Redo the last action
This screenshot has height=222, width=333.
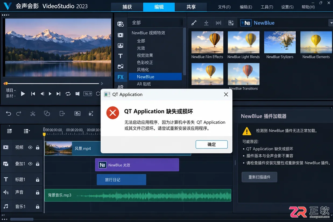[x=19, y=114]
